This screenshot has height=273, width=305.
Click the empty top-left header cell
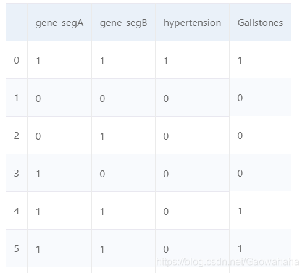17,22
